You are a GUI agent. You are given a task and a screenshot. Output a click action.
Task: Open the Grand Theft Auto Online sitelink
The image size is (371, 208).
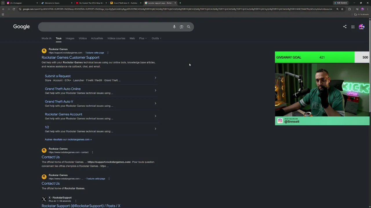click(63, 89)
